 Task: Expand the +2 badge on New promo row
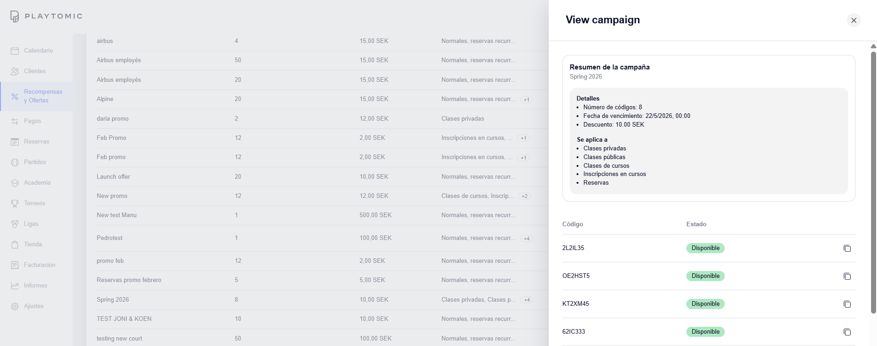tap(524, 196)
